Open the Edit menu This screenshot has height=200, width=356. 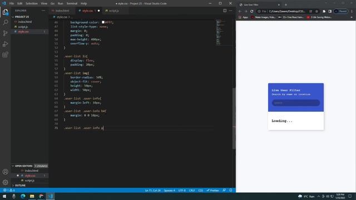[x=20, y=3]
